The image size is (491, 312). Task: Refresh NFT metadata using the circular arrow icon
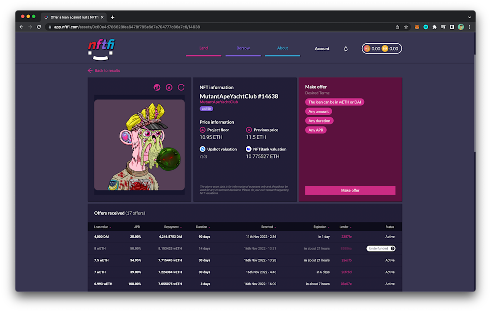[x=181, y=87]
